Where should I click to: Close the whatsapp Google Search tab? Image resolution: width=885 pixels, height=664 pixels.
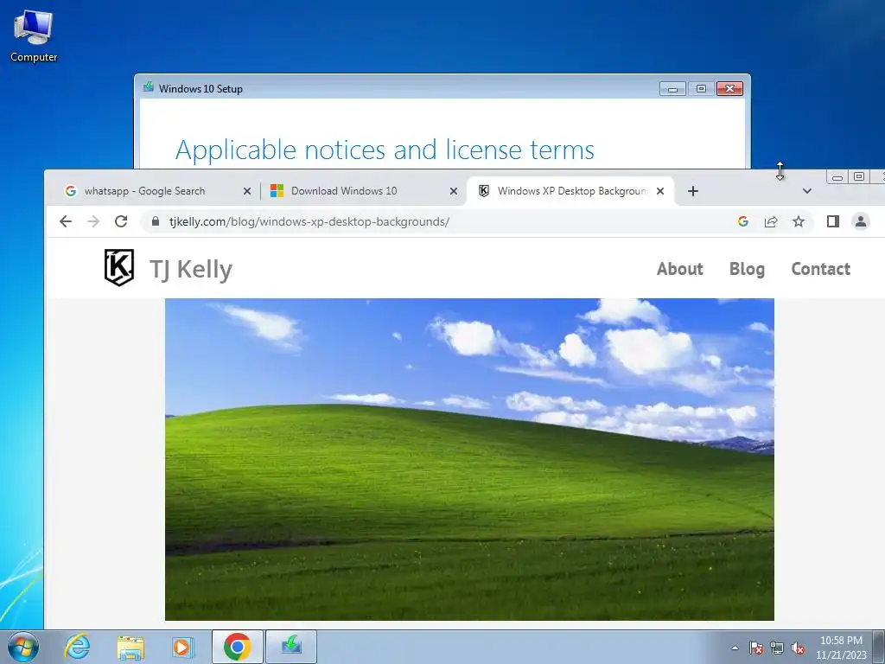tap(246, 191)
